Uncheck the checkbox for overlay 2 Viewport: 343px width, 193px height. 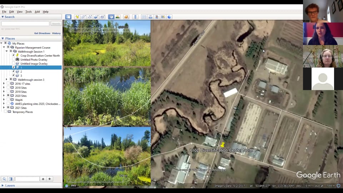(x=14, y=71)
